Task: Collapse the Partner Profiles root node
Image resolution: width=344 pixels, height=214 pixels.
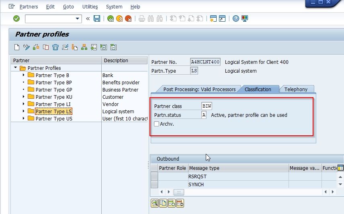Action: click(15, 68)
